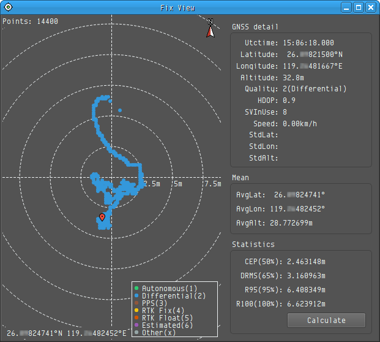Click the red current position marker
Screen dimensions: 380x342
(102, 217)
